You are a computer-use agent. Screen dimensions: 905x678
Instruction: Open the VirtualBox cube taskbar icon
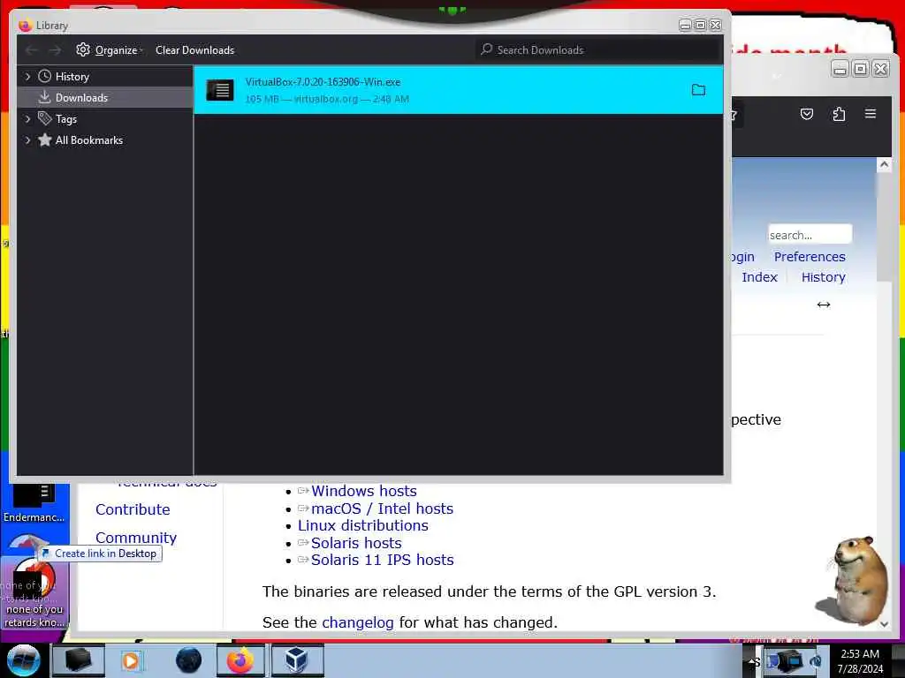tap(296, 660)
